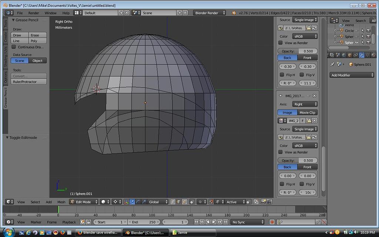
Task: Click the OpenGL render image camera icon
Action: point(264,202)
